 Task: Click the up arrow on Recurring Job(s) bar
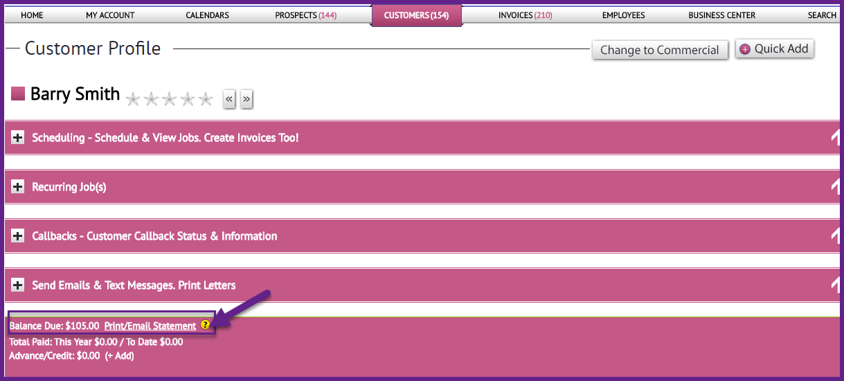click(836, 187)
